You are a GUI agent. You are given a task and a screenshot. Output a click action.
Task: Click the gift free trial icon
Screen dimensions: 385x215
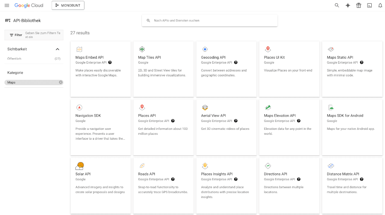coord(359,5)
